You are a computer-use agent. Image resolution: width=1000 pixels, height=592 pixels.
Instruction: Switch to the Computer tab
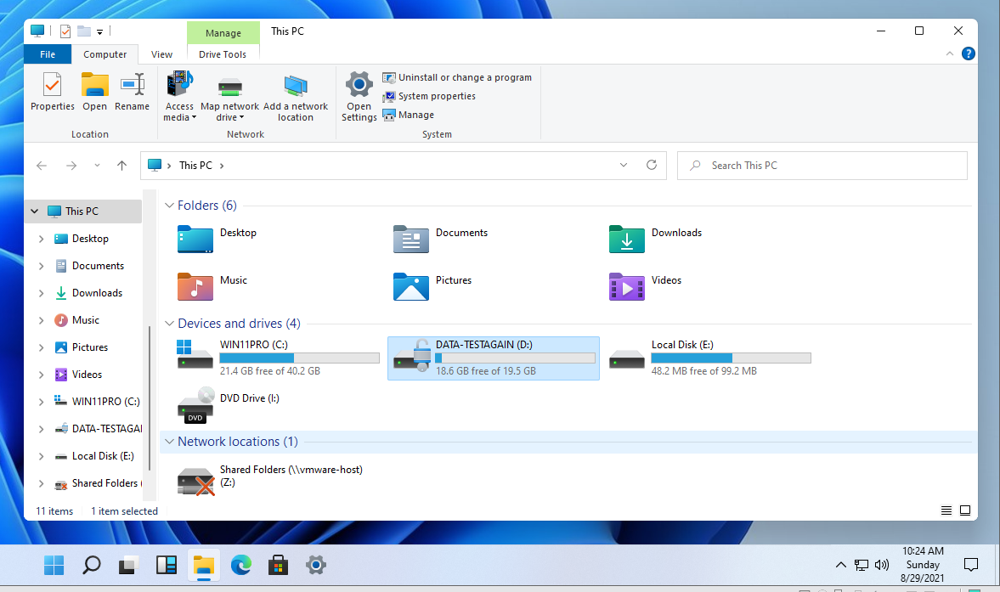(x=105, y=54)
